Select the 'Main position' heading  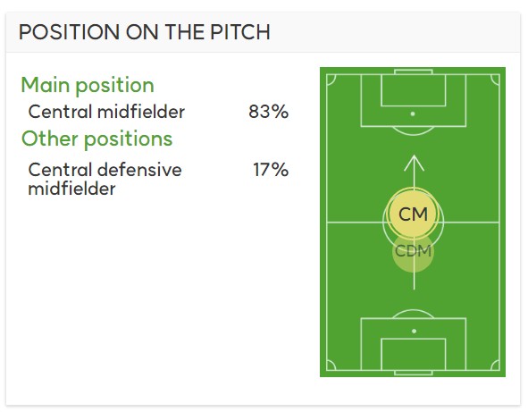pos(88,85)
